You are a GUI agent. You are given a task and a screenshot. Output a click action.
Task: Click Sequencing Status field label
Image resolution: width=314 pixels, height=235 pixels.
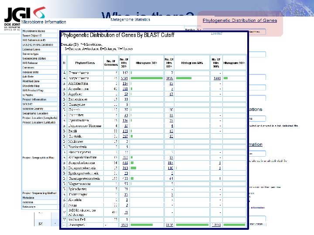tap(34, 59)
